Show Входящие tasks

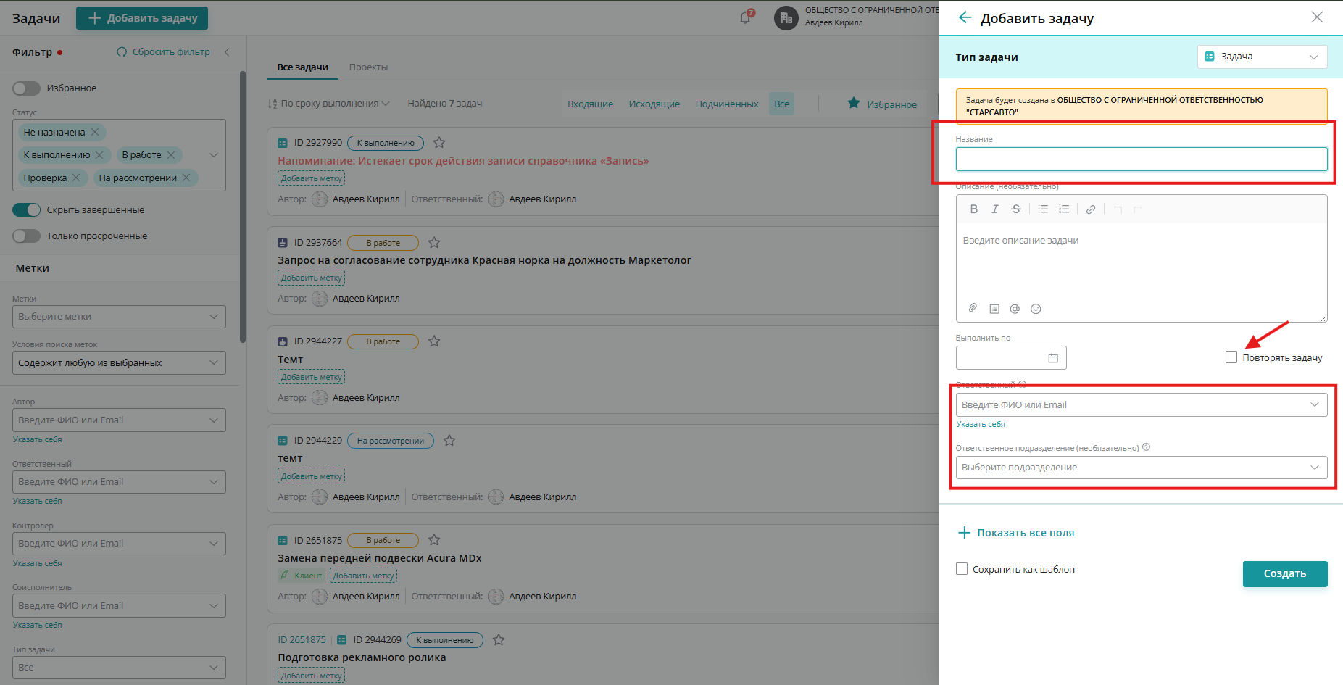click(x=590, y=104)
